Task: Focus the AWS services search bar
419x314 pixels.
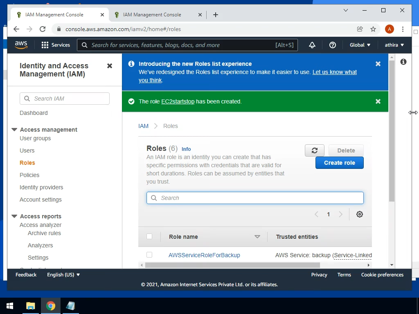Action: pyautogui.click(x=187, y=45)
